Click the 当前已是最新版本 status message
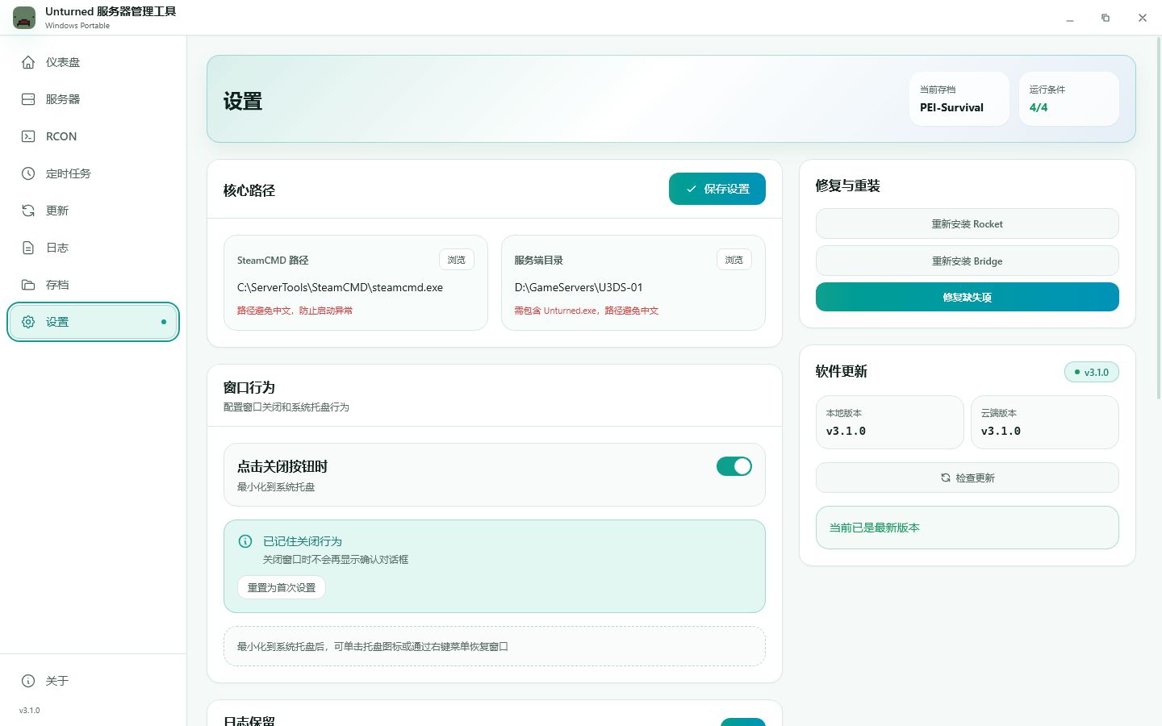 point(968,528)
